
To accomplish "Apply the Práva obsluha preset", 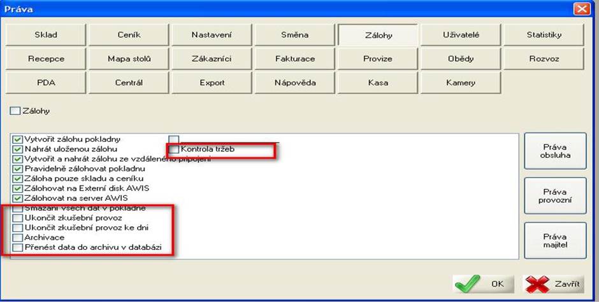I will [555, 151].
